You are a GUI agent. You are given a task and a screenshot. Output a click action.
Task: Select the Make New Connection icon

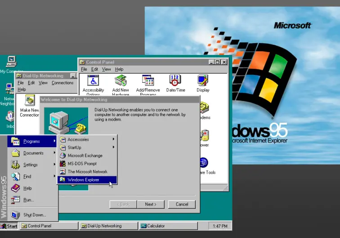30,101
